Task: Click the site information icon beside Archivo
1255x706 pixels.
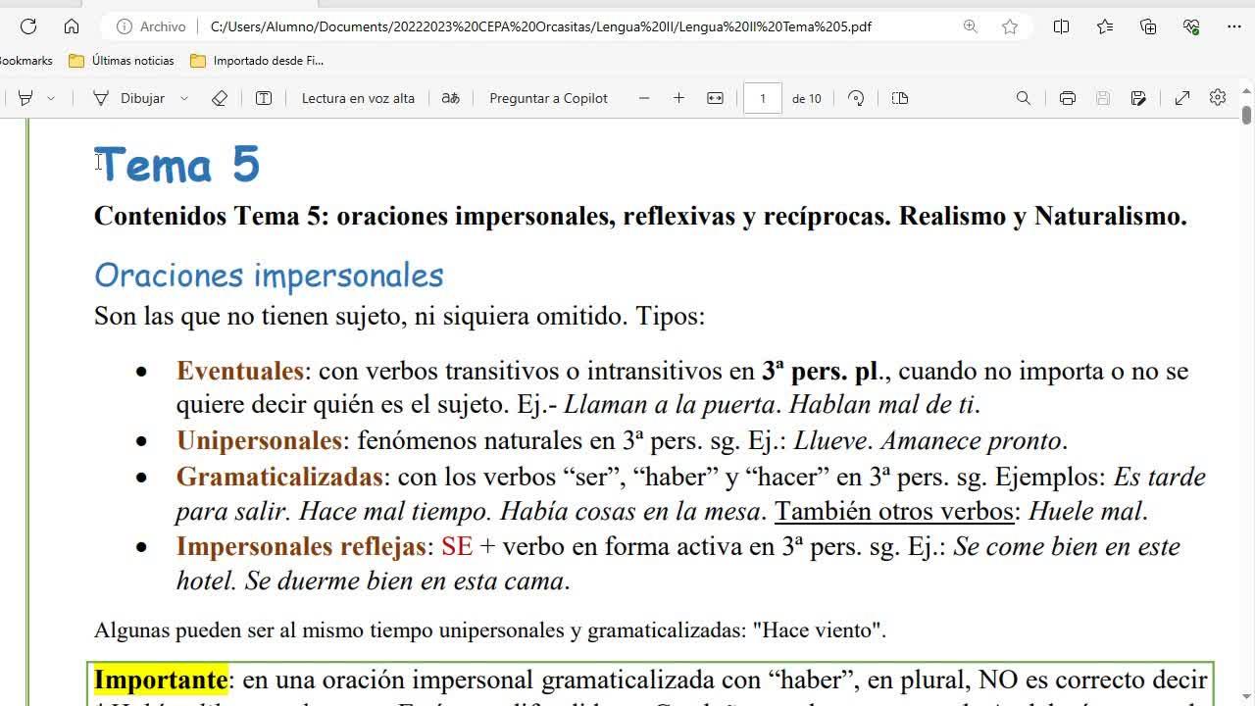Action: coord(125,26)
